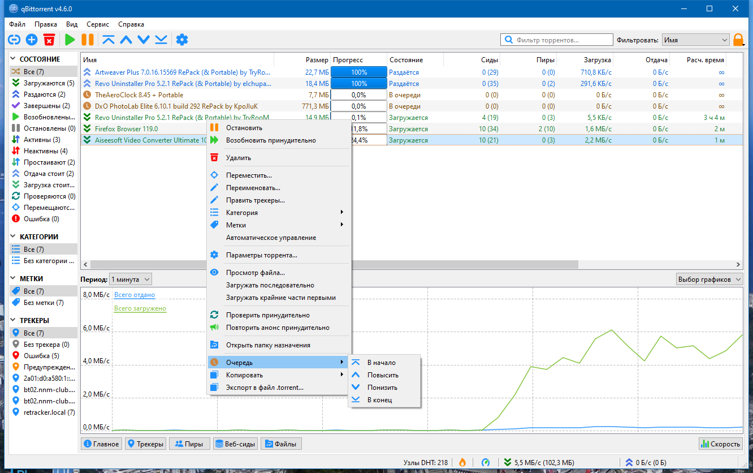Expand the Категория submenu
Viewport: 753px width, 473px height.
(279, 213)
